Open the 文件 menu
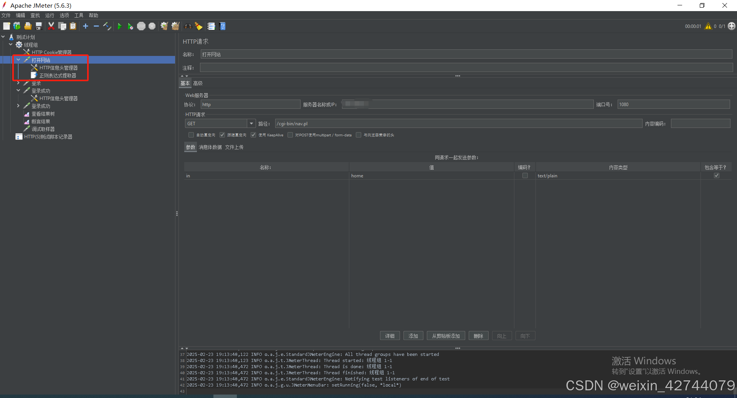This screenshot has height=398, width=737. [x=6, y=15]
